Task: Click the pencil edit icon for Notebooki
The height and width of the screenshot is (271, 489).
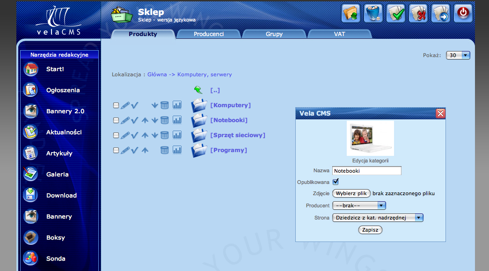Action: [x=125, y=120]
